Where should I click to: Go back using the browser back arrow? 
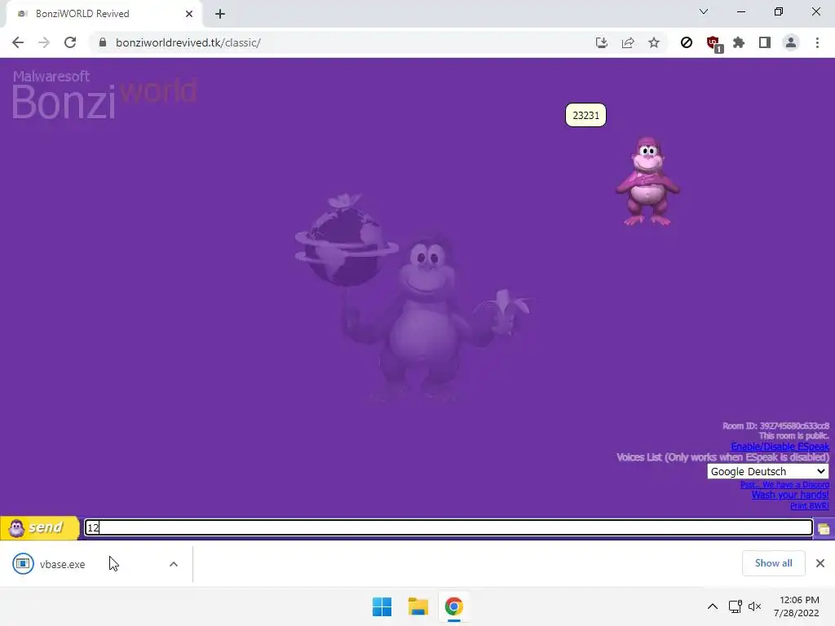pos(18,42)
